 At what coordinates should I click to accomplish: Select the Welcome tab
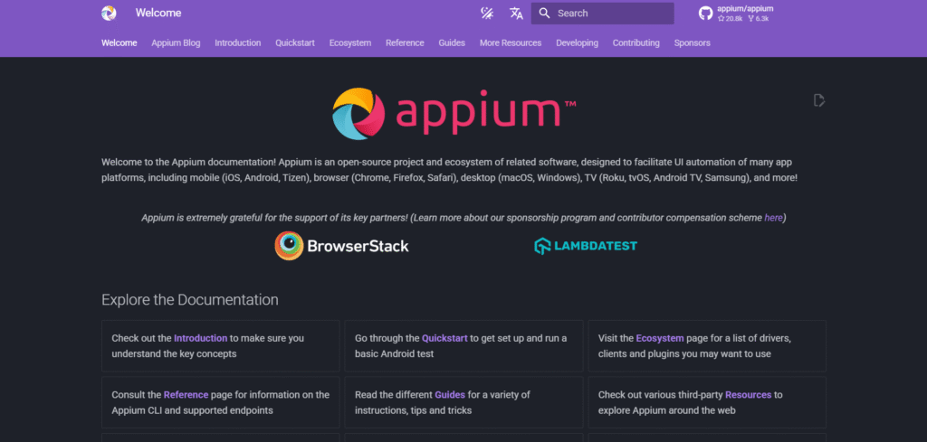119,43
